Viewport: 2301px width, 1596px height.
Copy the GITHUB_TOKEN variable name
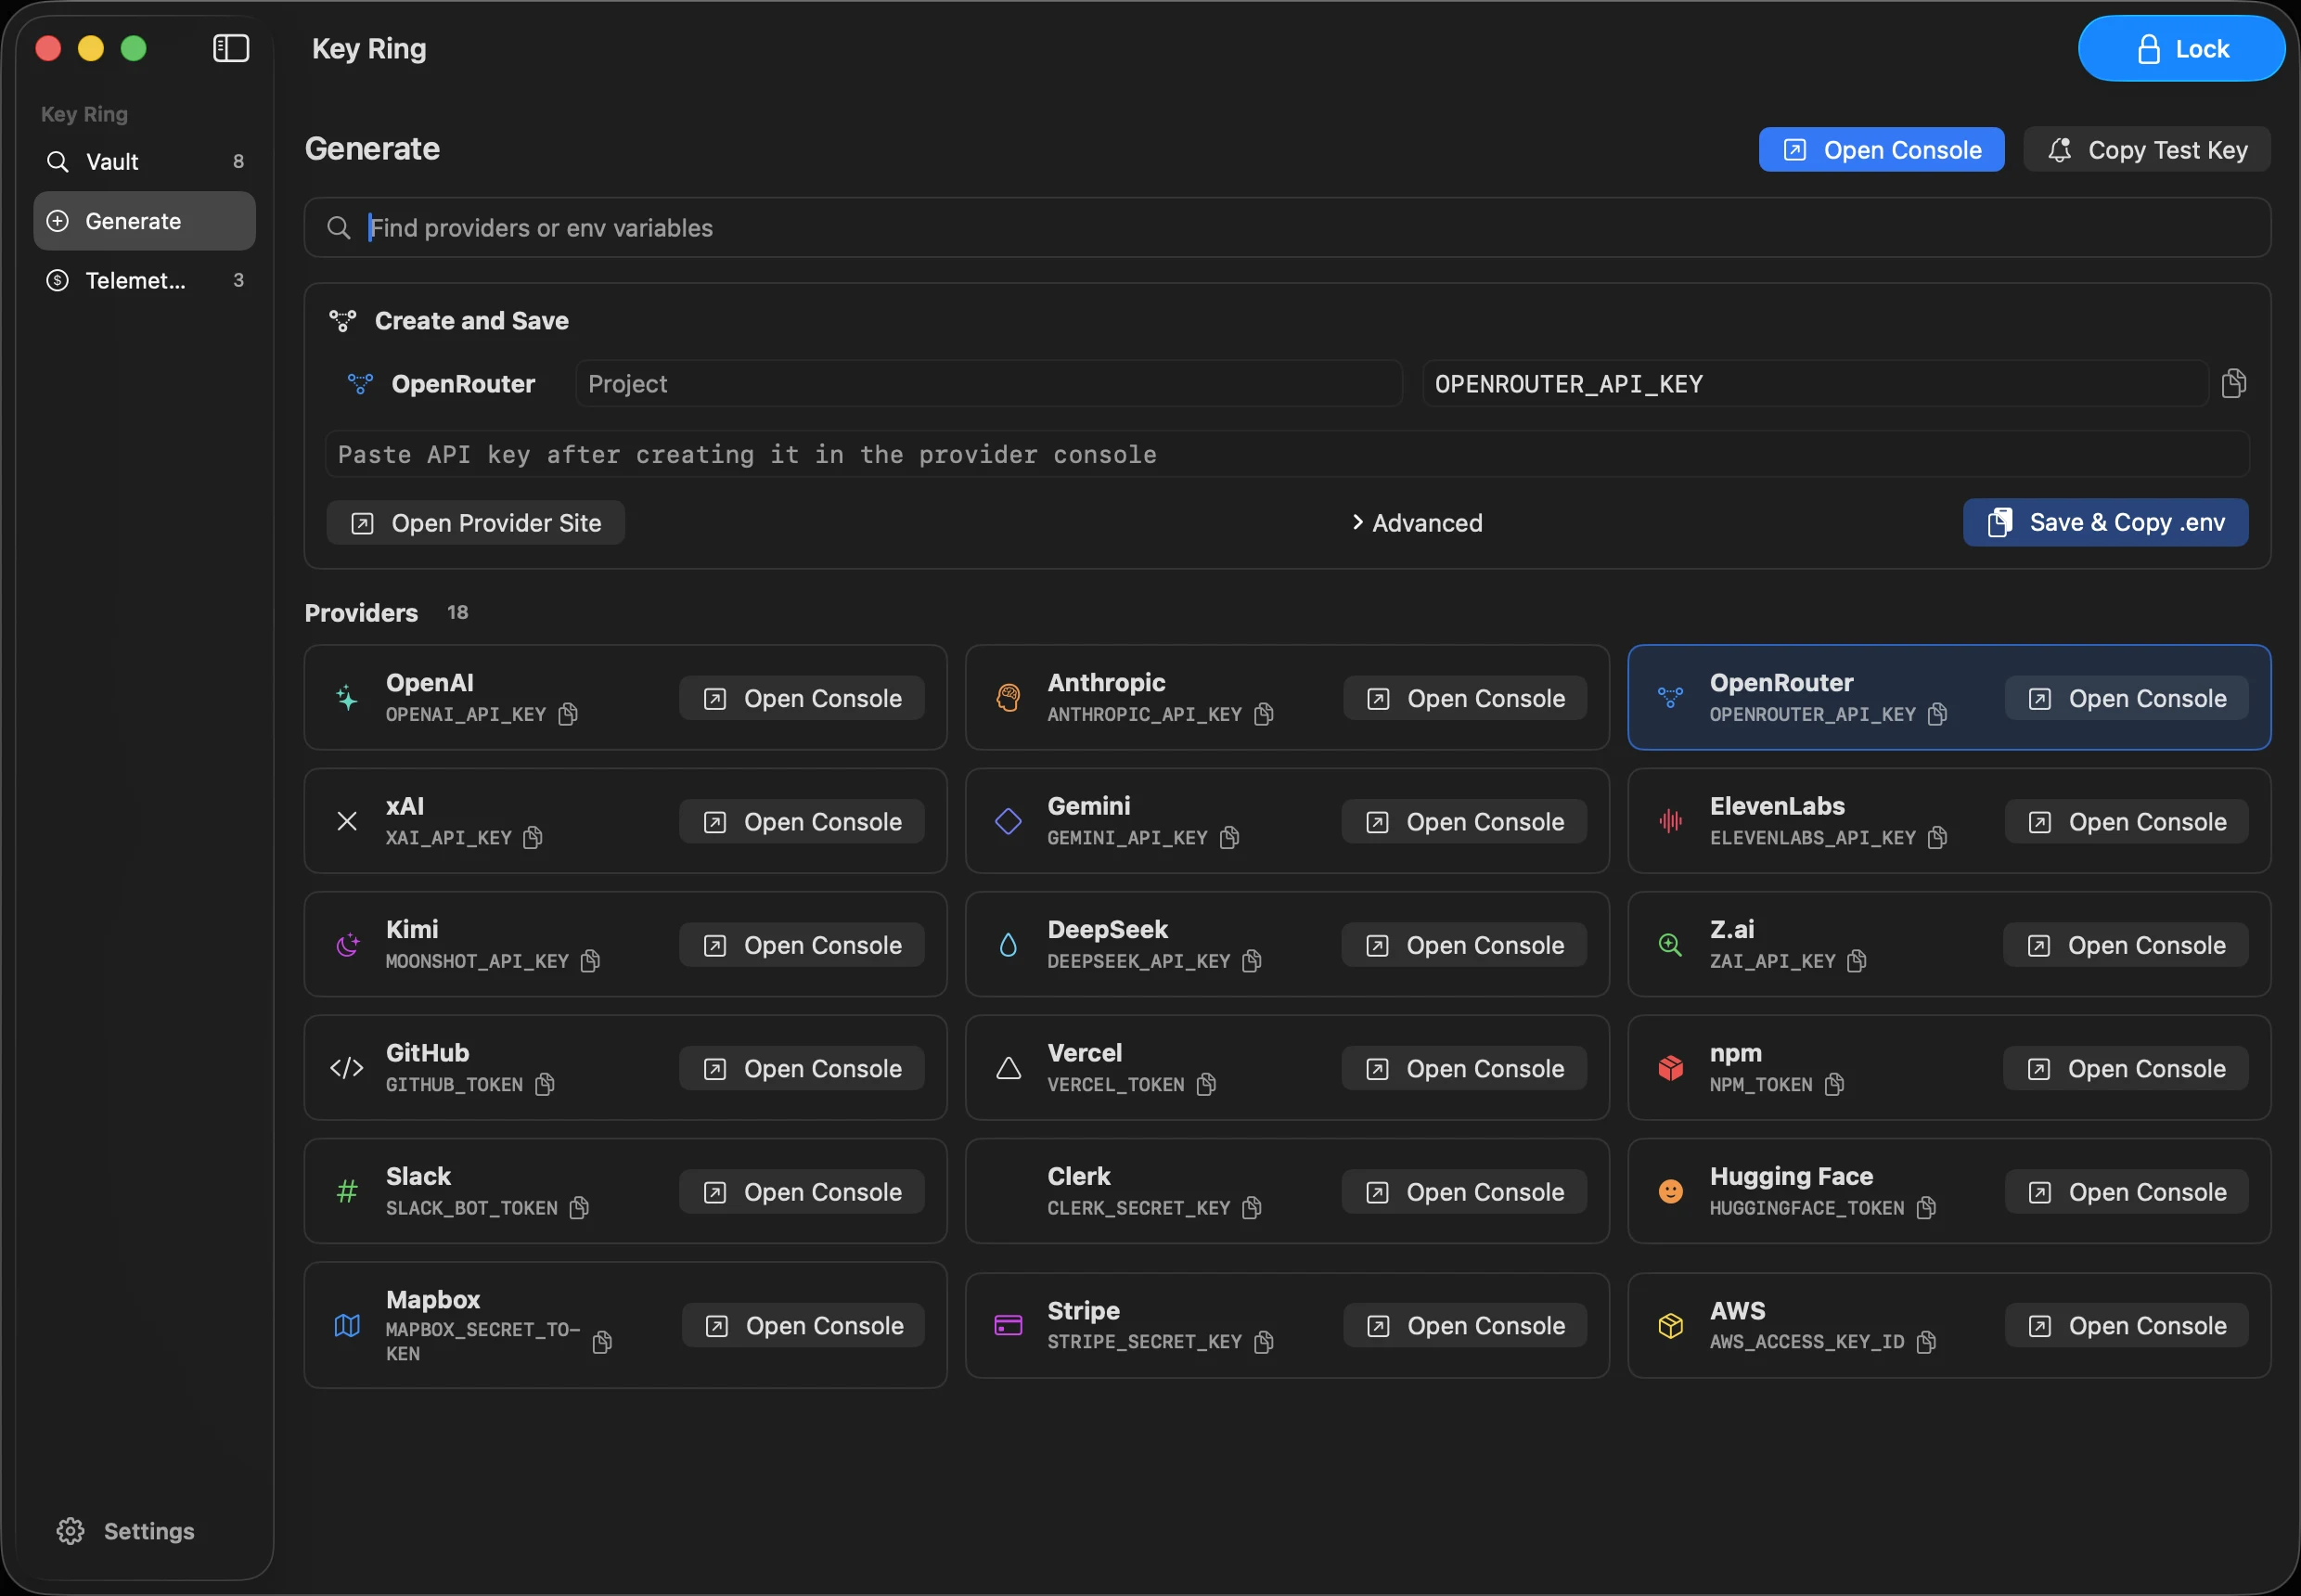(545, 1084)
